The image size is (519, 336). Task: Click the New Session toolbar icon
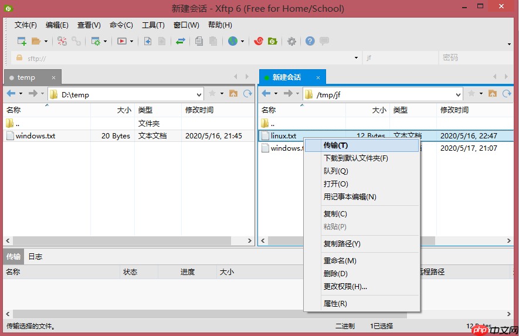[x=22, y=41]
